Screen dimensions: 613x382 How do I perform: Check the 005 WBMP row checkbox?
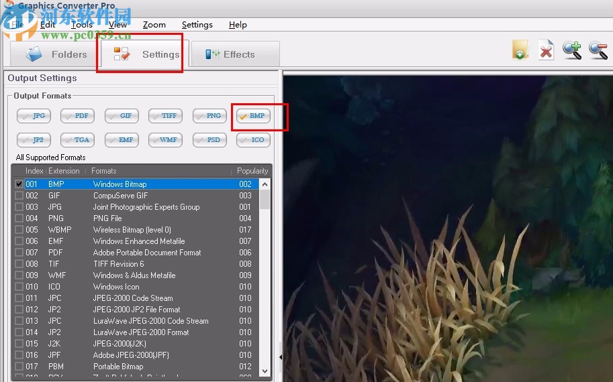pyautogui.click(x=19, y=229)
